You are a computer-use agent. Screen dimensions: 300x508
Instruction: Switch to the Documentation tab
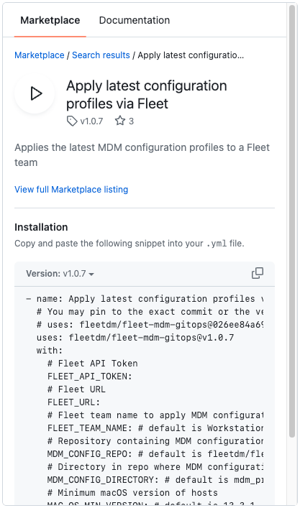135,20
